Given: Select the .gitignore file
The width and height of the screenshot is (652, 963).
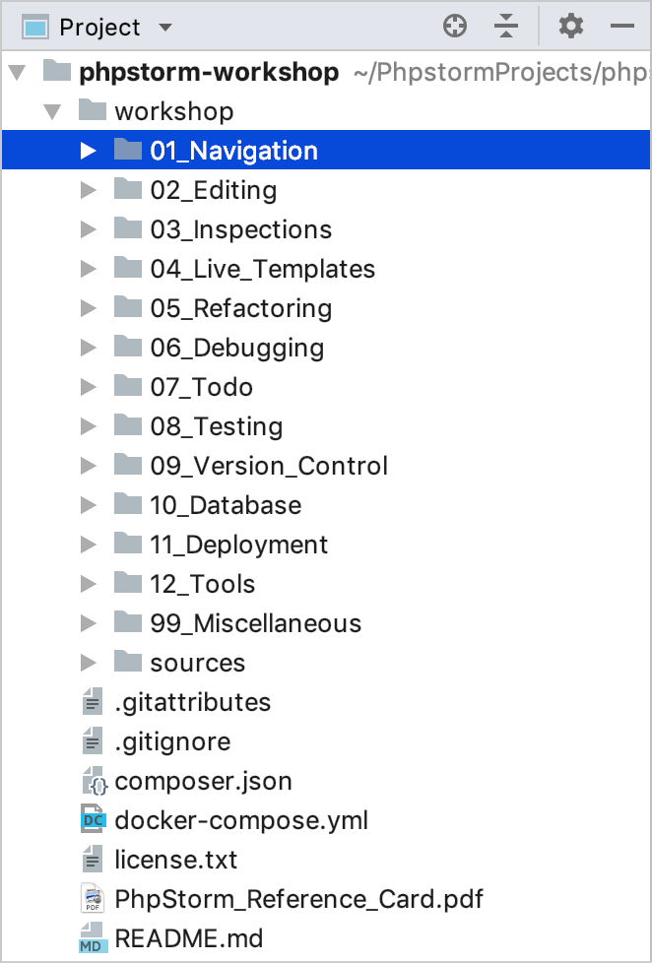Looking at the screenshot, I should 326,741.
